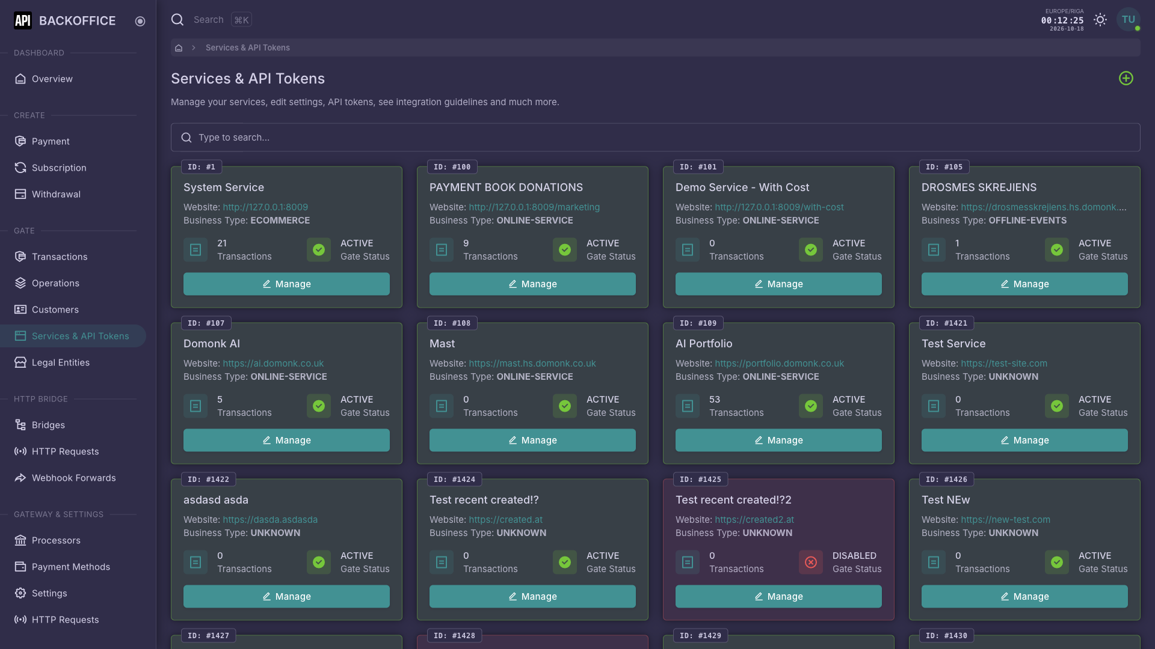Open Transactions in the Gate section
Image resolution: width=1155 pixels, height=649 pixels.
(73, 257)
